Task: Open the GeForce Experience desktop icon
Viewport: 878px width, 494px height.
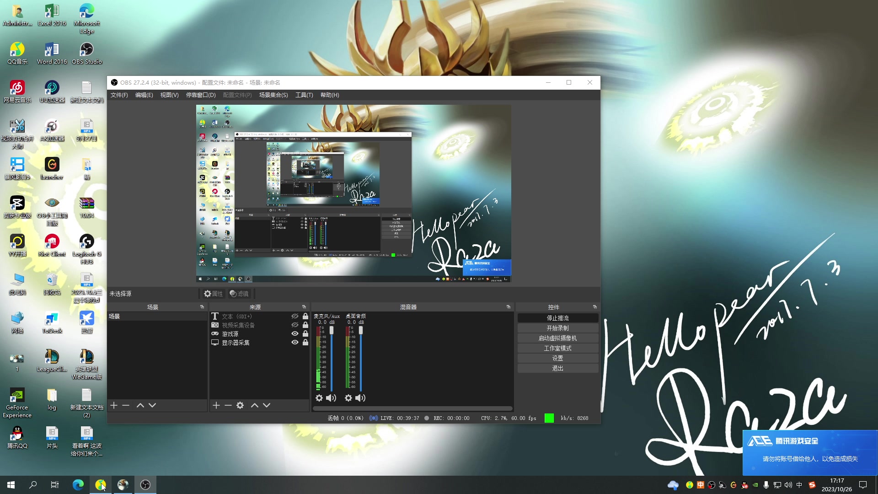Action: 17,403
